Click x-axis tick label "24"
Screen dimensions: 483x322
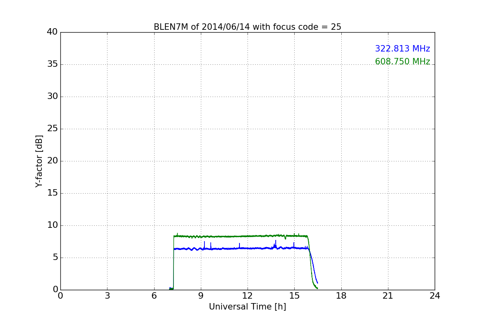pyautogui.click(x=435, y=296)
